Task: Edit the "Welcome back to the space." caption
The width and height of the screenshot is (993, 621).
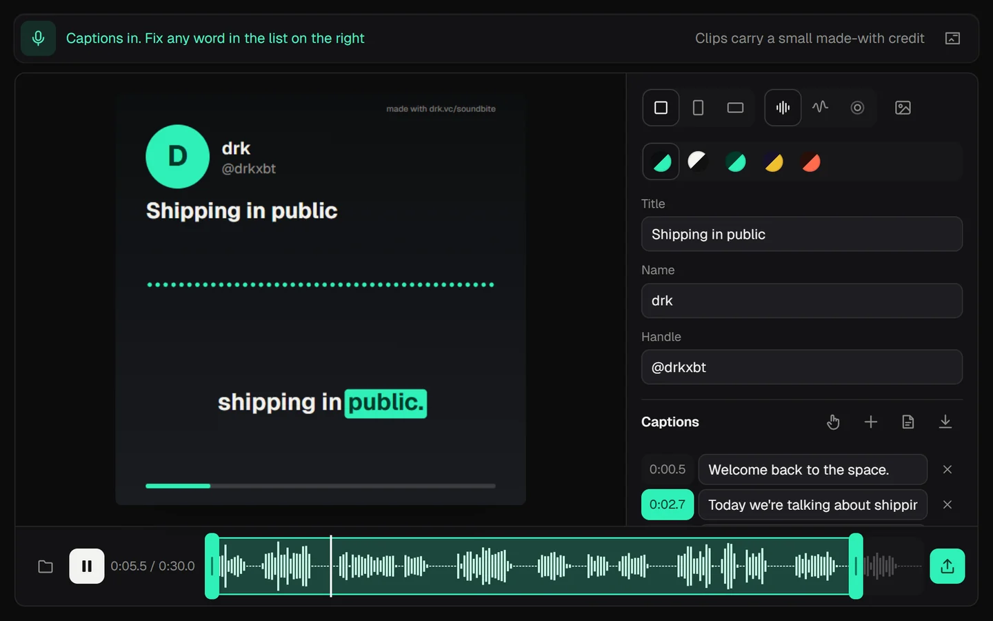Action: [812, 469]
